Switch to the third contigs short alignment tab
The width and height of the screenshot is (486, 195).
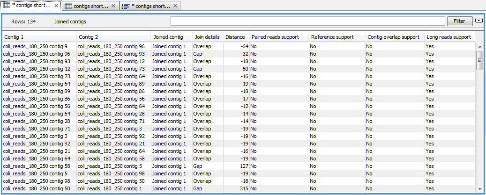coord(150,6)
